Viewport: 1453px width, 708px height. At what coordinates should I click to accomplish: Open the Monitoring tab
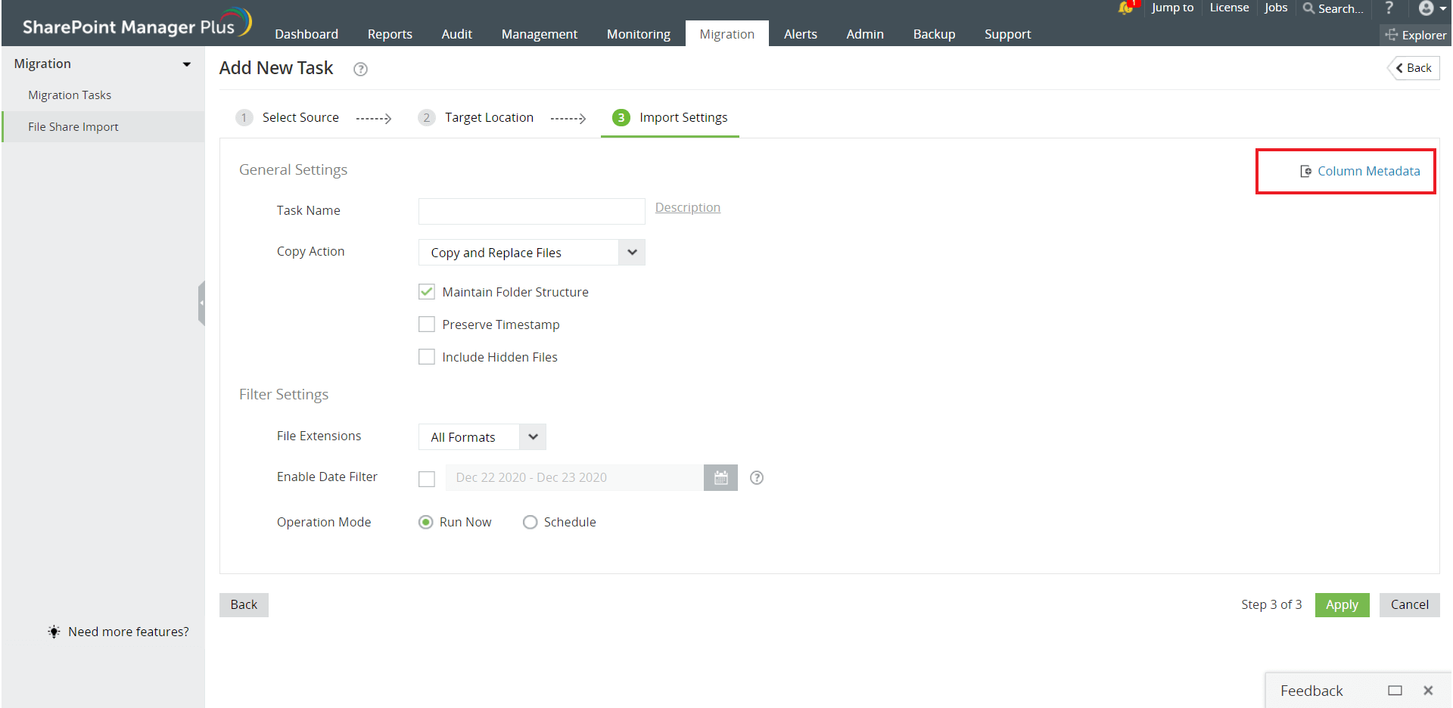(639, 34)
